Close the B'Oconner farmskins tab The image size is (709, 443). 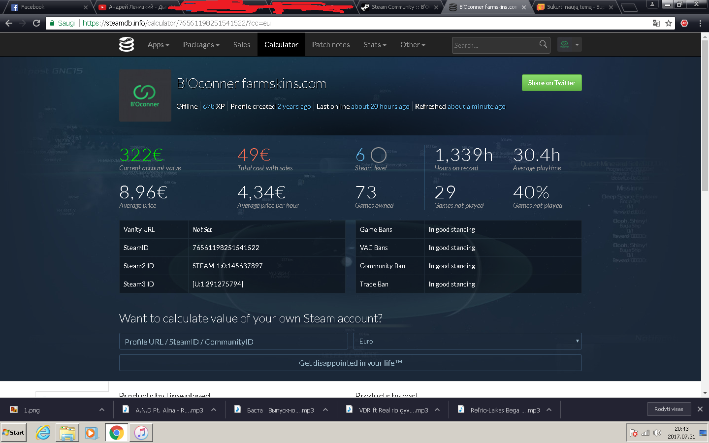coord(524,7)
